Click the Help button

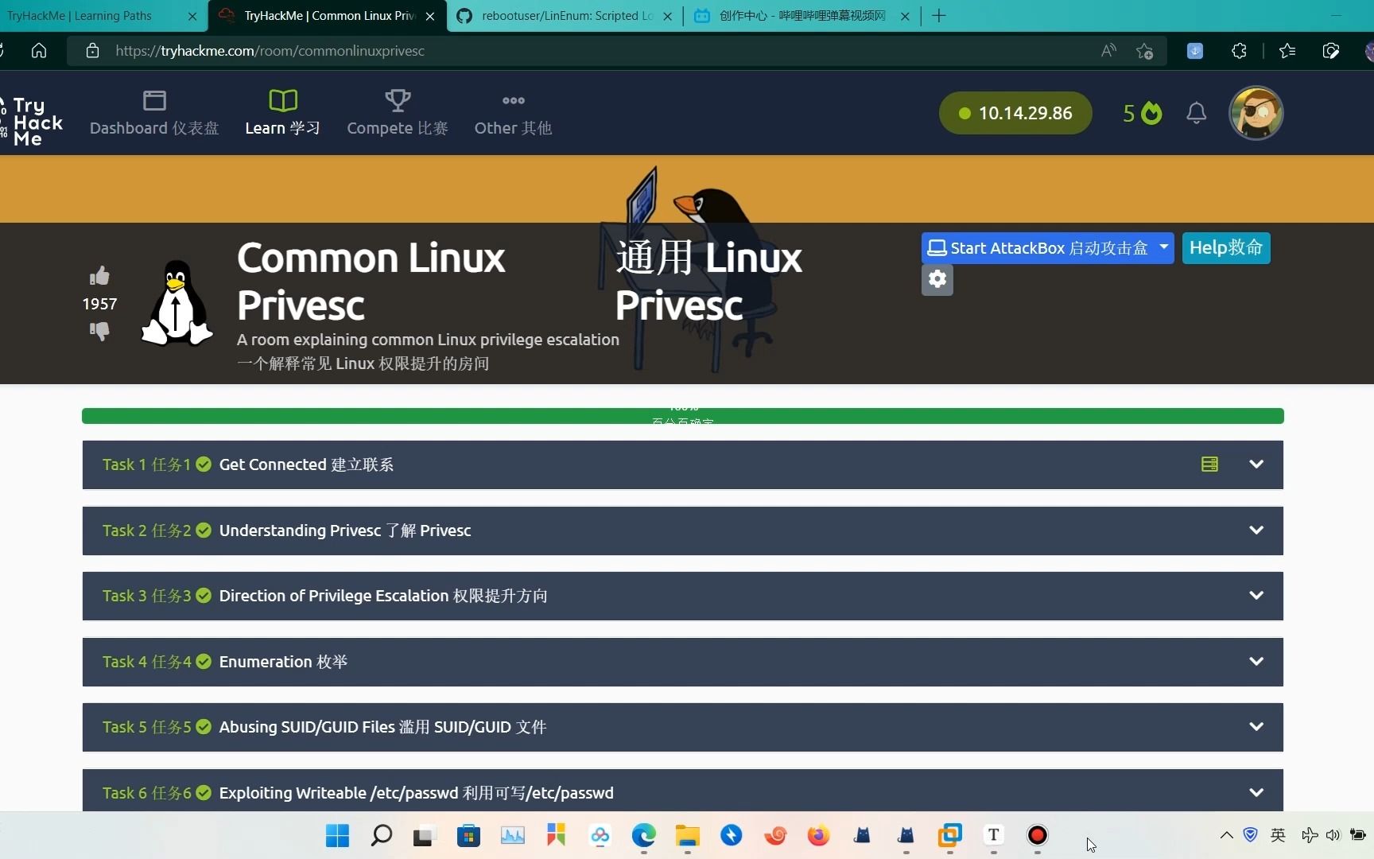coord(1226,247)
